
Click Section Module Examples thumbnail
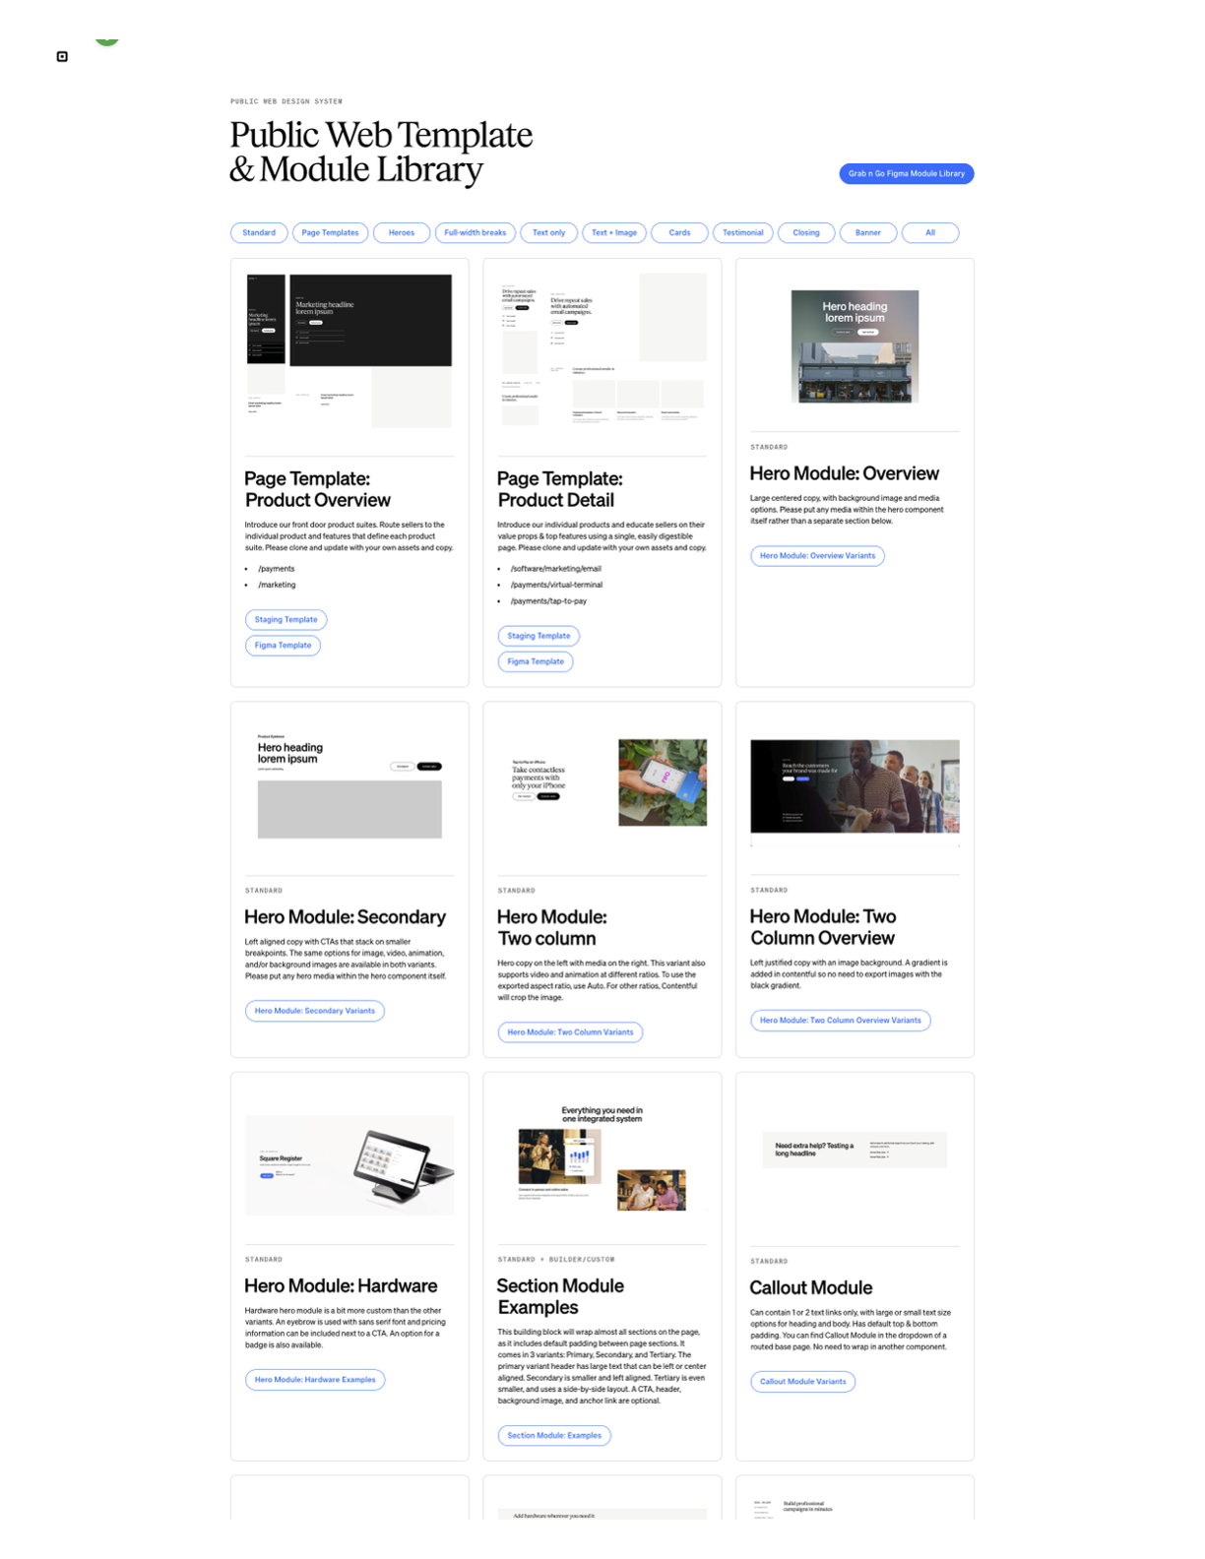[602, 1158]
